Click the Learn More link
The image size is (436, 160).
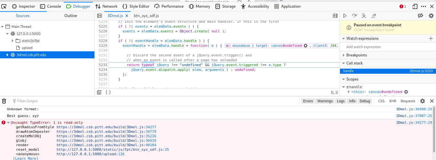[26, 158]
